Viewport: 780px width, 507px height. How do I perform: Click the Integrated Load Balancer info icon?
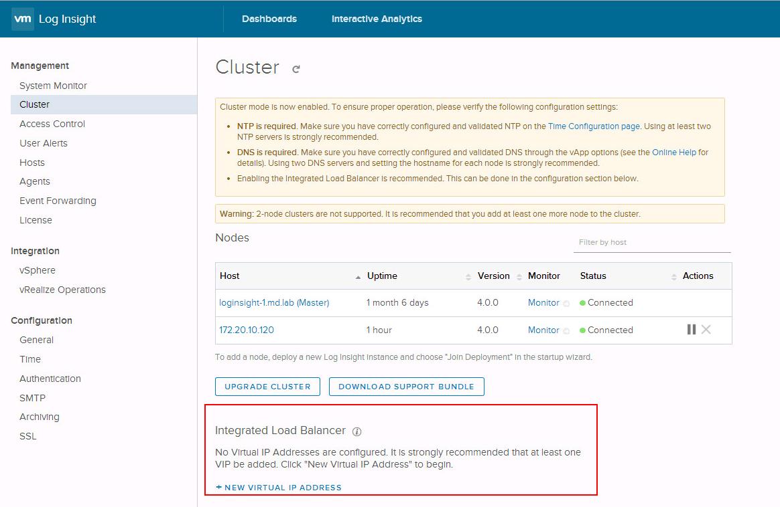357,431
